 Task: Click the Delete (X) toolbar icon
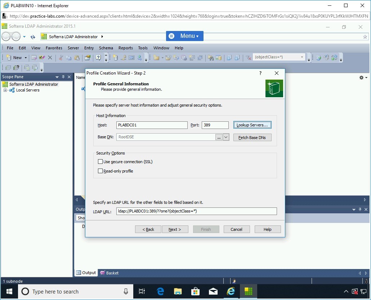tap(50, 58)
